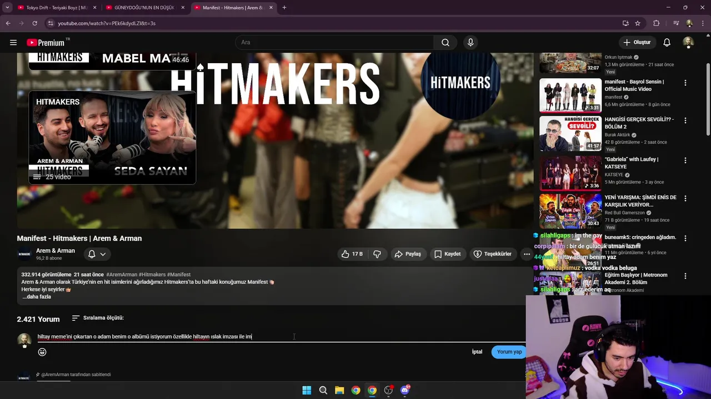Open Gabriela with Laufey KATSEYE thumbnail
Image resolution: width=711 pixels, height=399 pixels.
click(570, 172)
